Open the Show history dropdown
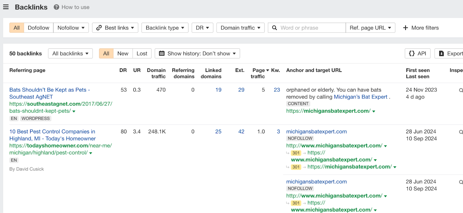 point(197,53)
